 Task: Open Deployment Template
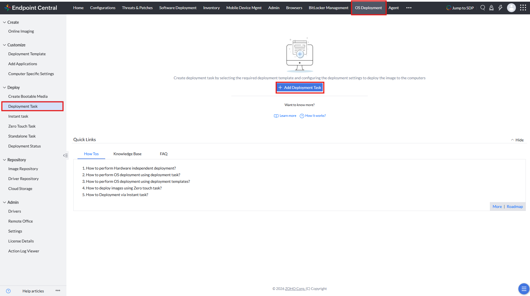click(27, 54)
